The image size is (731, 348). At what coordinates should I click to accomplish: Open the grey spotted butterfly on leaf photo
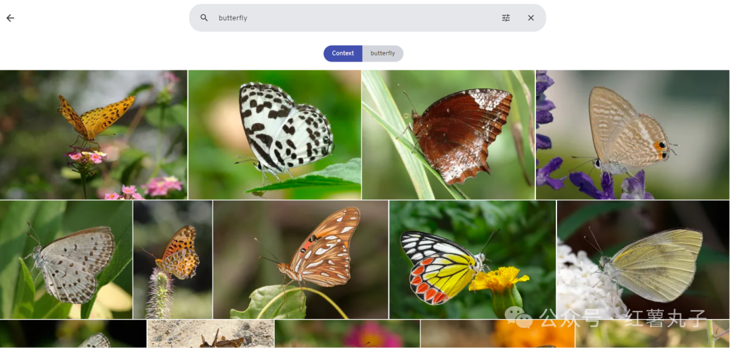(x=66, y=259)
